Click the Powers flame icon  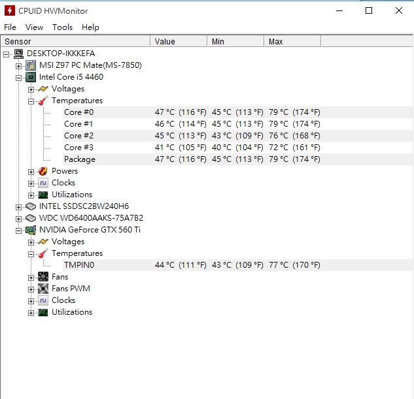point(43,171)
